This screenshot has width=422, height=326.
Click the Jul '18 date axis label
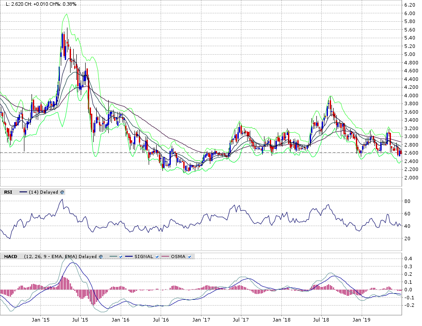pyautogui.click(x=321, y=319)
